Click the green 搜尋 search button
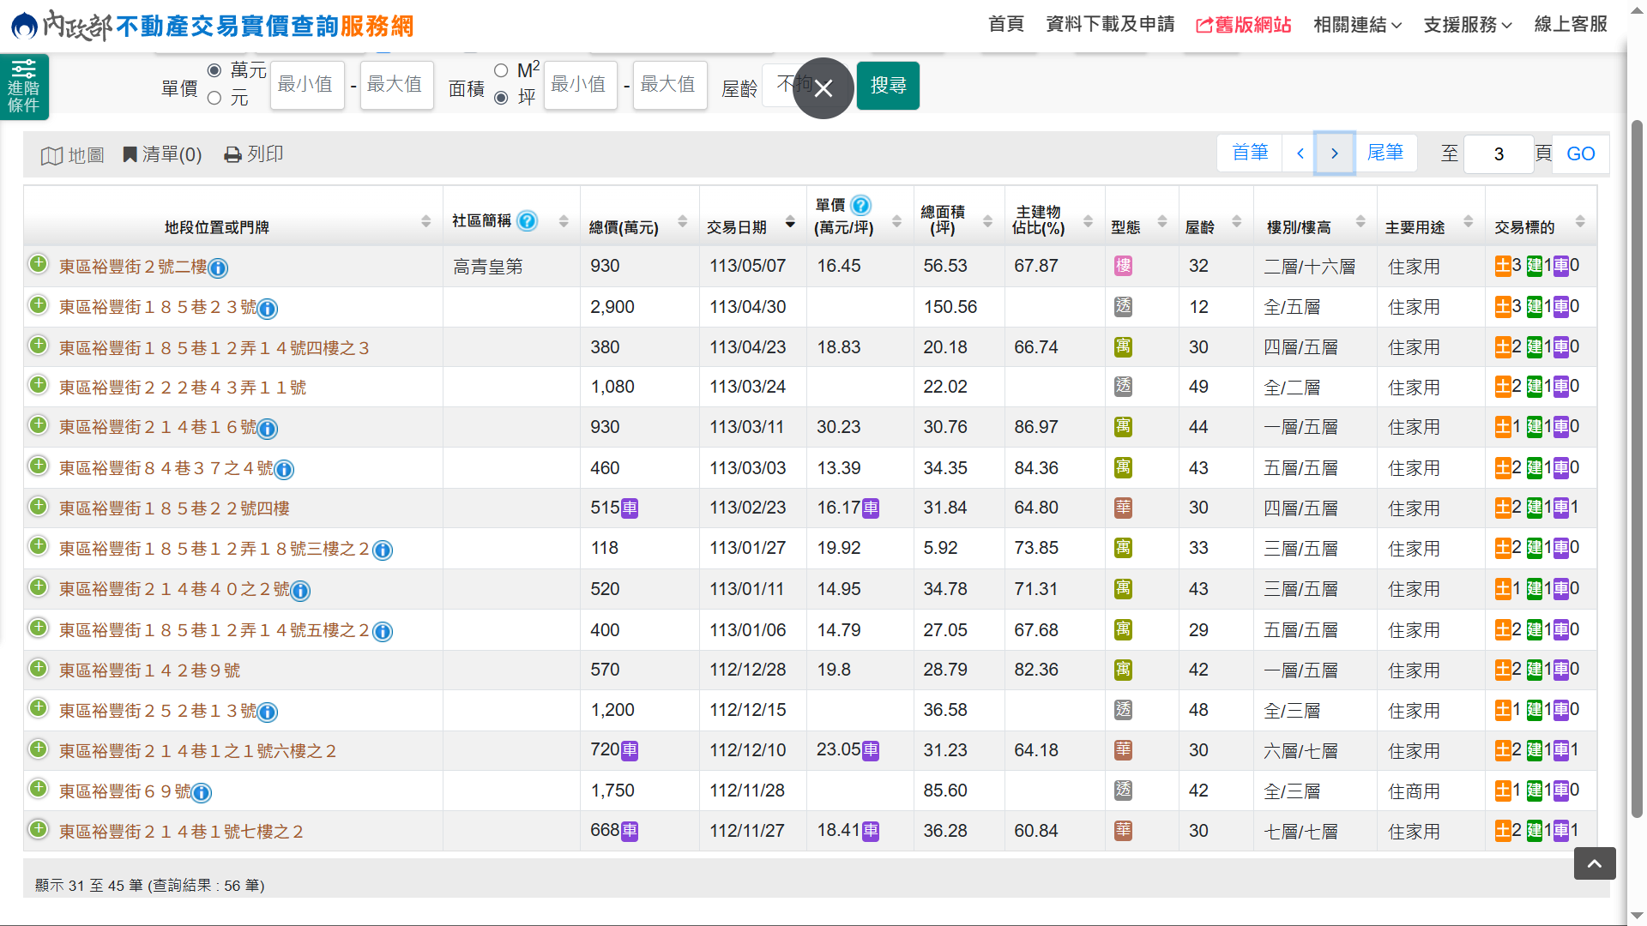 888,85
